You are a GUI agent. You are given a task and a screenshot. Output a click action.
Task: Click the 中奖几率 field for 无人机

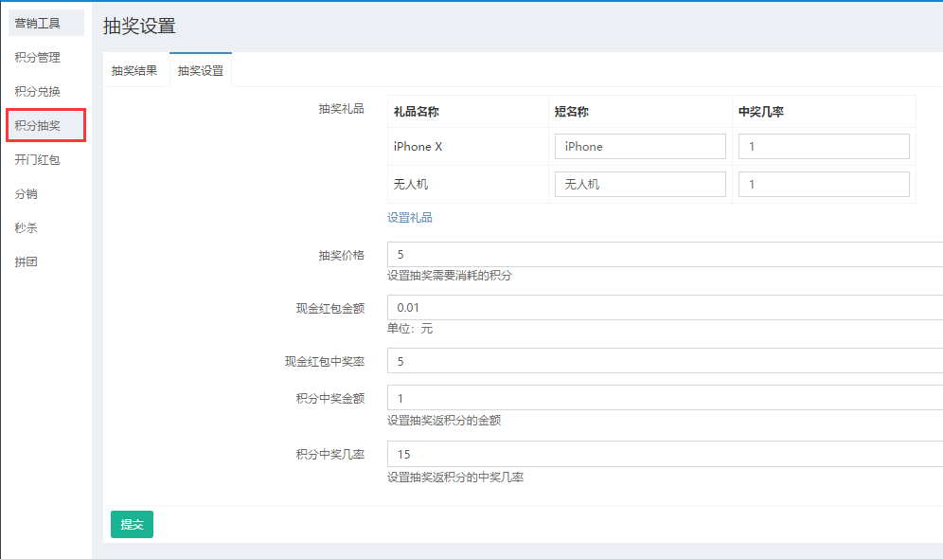coord(824,184)
